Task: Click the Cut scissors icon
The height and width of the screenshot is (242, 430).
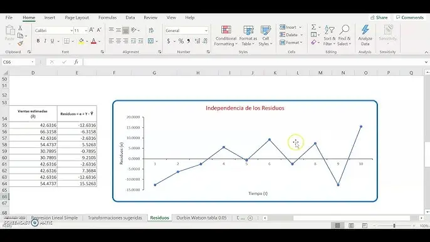Action: [x=20, y=28]
